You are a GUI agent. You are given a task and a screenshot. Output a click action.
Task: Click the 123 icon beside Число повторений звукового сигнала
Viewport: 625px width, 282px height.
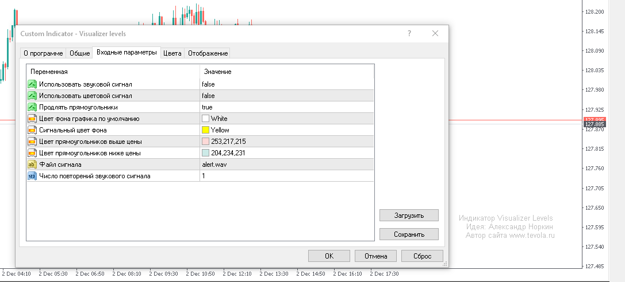pos(32,176)
